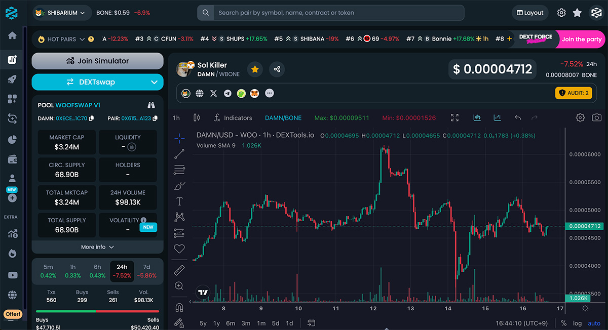Screen dimensions: 608x330
Task: Toggle DAMN/BONE price denomination
Action: point(283,118)
